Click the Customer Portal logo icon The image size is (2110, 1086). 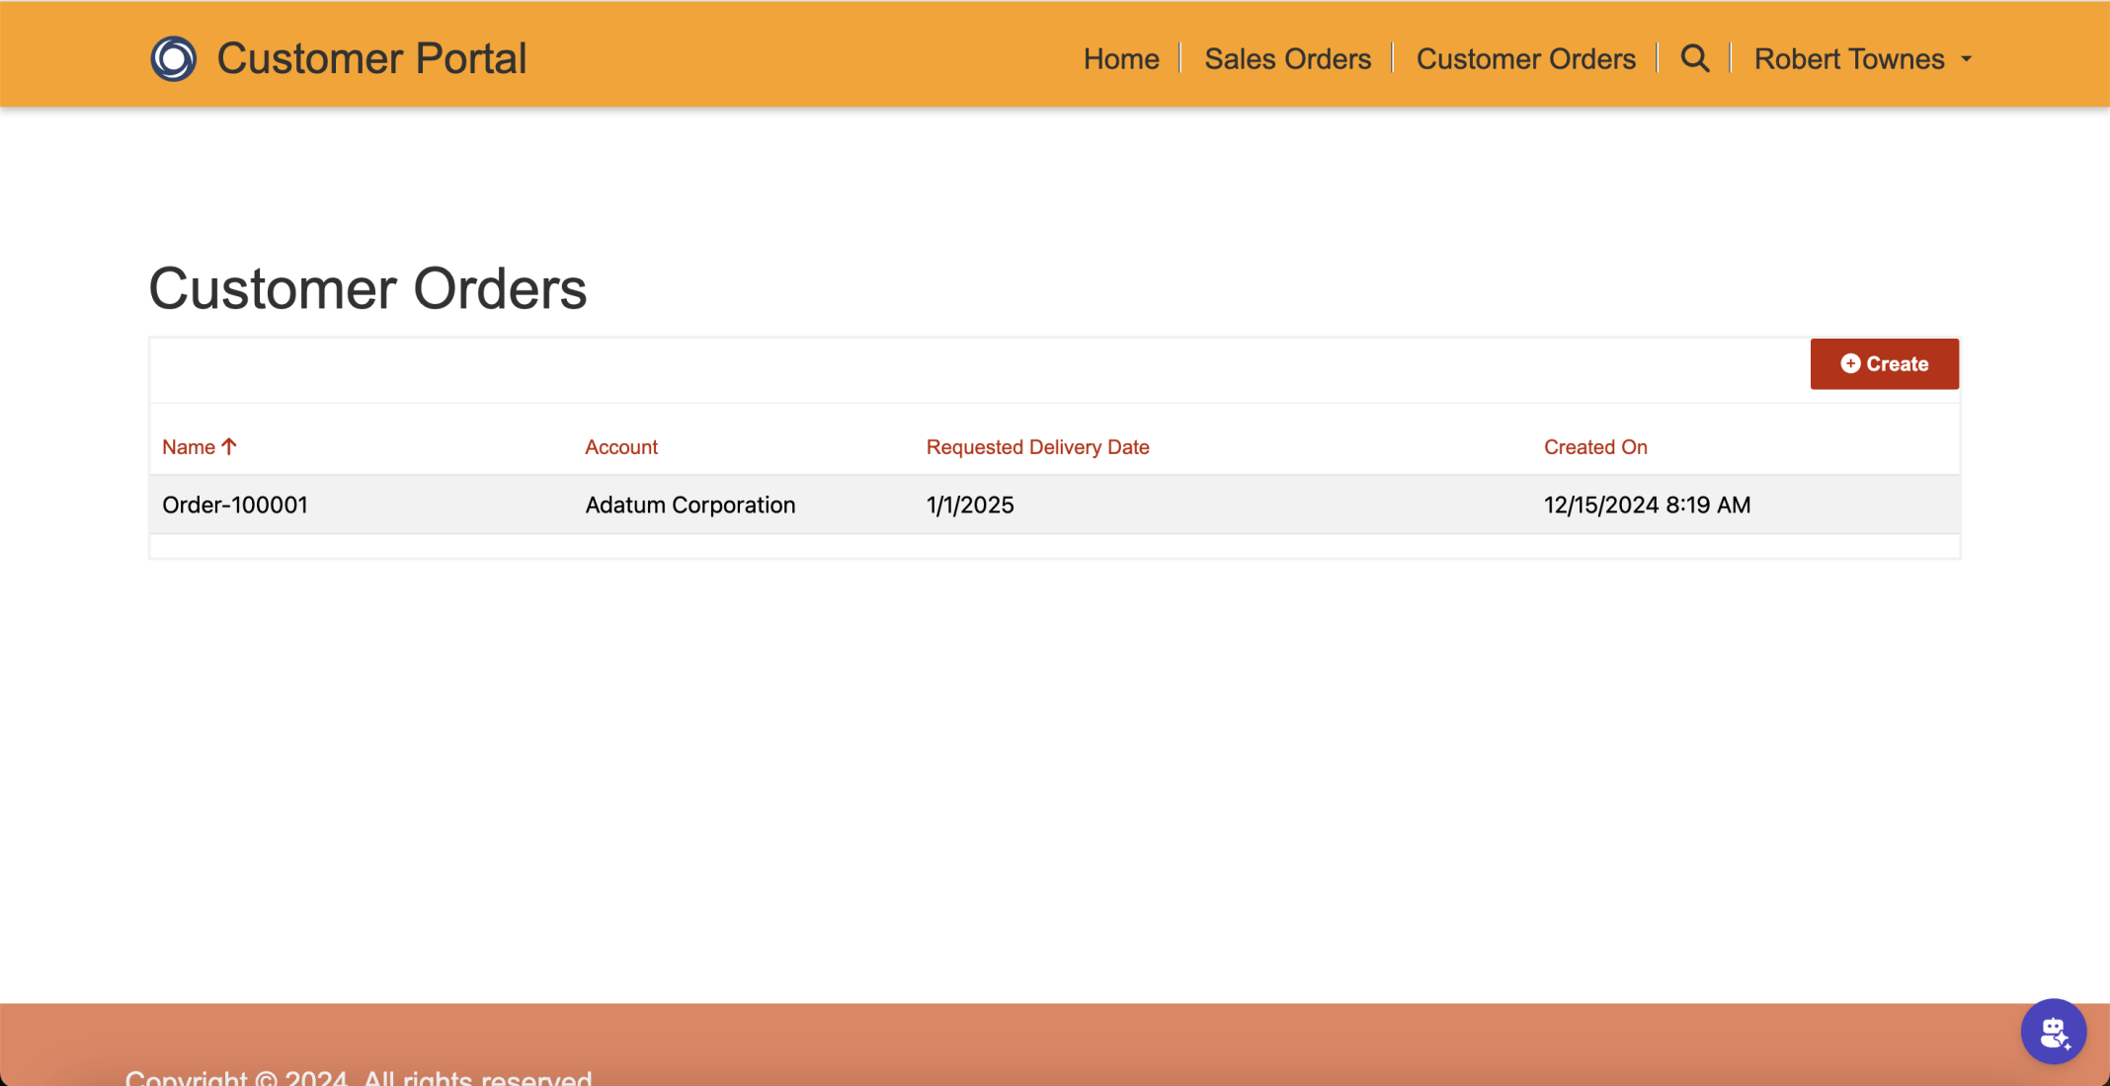point(173,58)
